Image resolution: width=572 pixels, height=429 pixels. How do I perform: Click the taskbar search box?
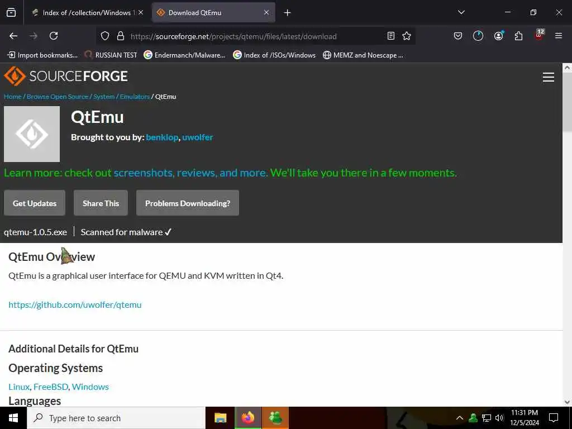[116, 418]
